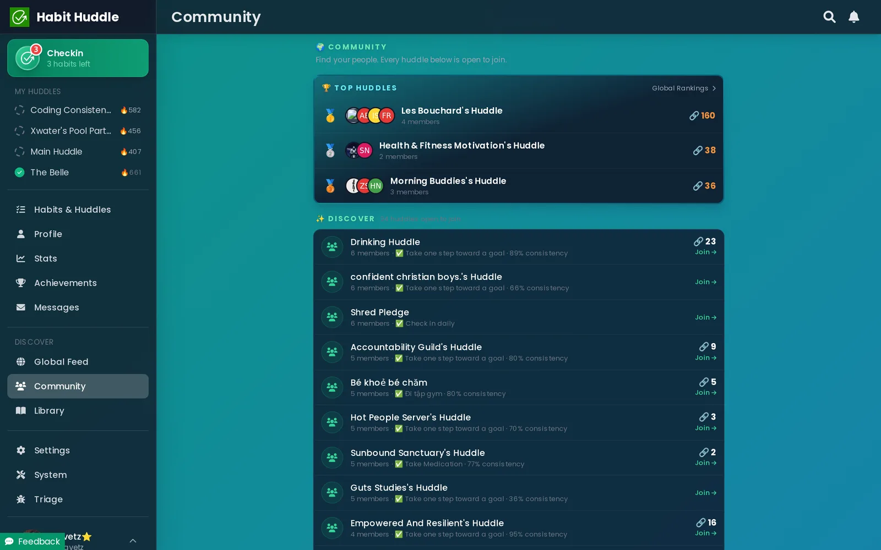Open The Belle huddle
Image resolution: width=881 pixels, height=550 pixels.
(x=78, y=172)
